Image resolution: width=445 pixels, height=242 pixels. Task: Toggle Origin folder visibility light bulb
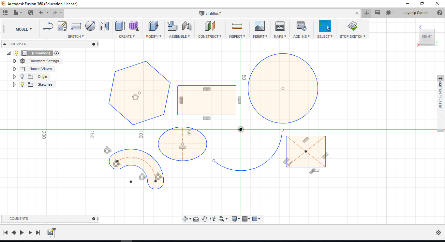click(x=22, y=77)
